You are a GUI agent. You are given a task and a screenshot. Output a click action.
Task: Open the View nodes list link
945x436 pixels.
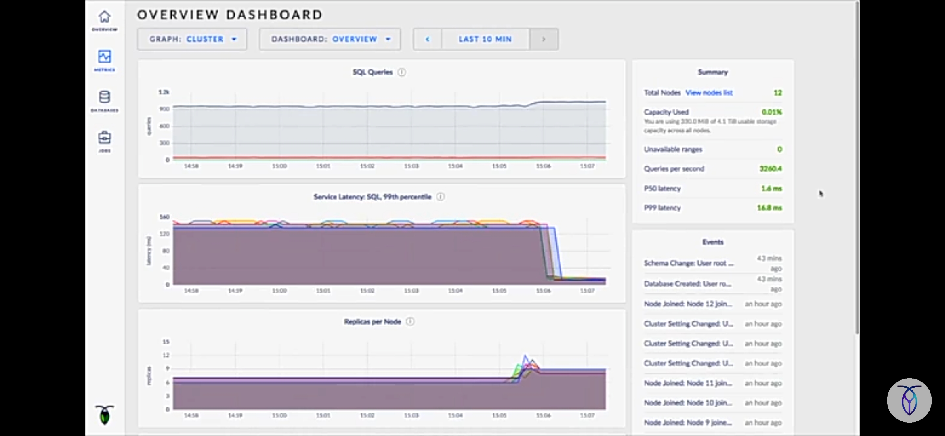(709, 93)
